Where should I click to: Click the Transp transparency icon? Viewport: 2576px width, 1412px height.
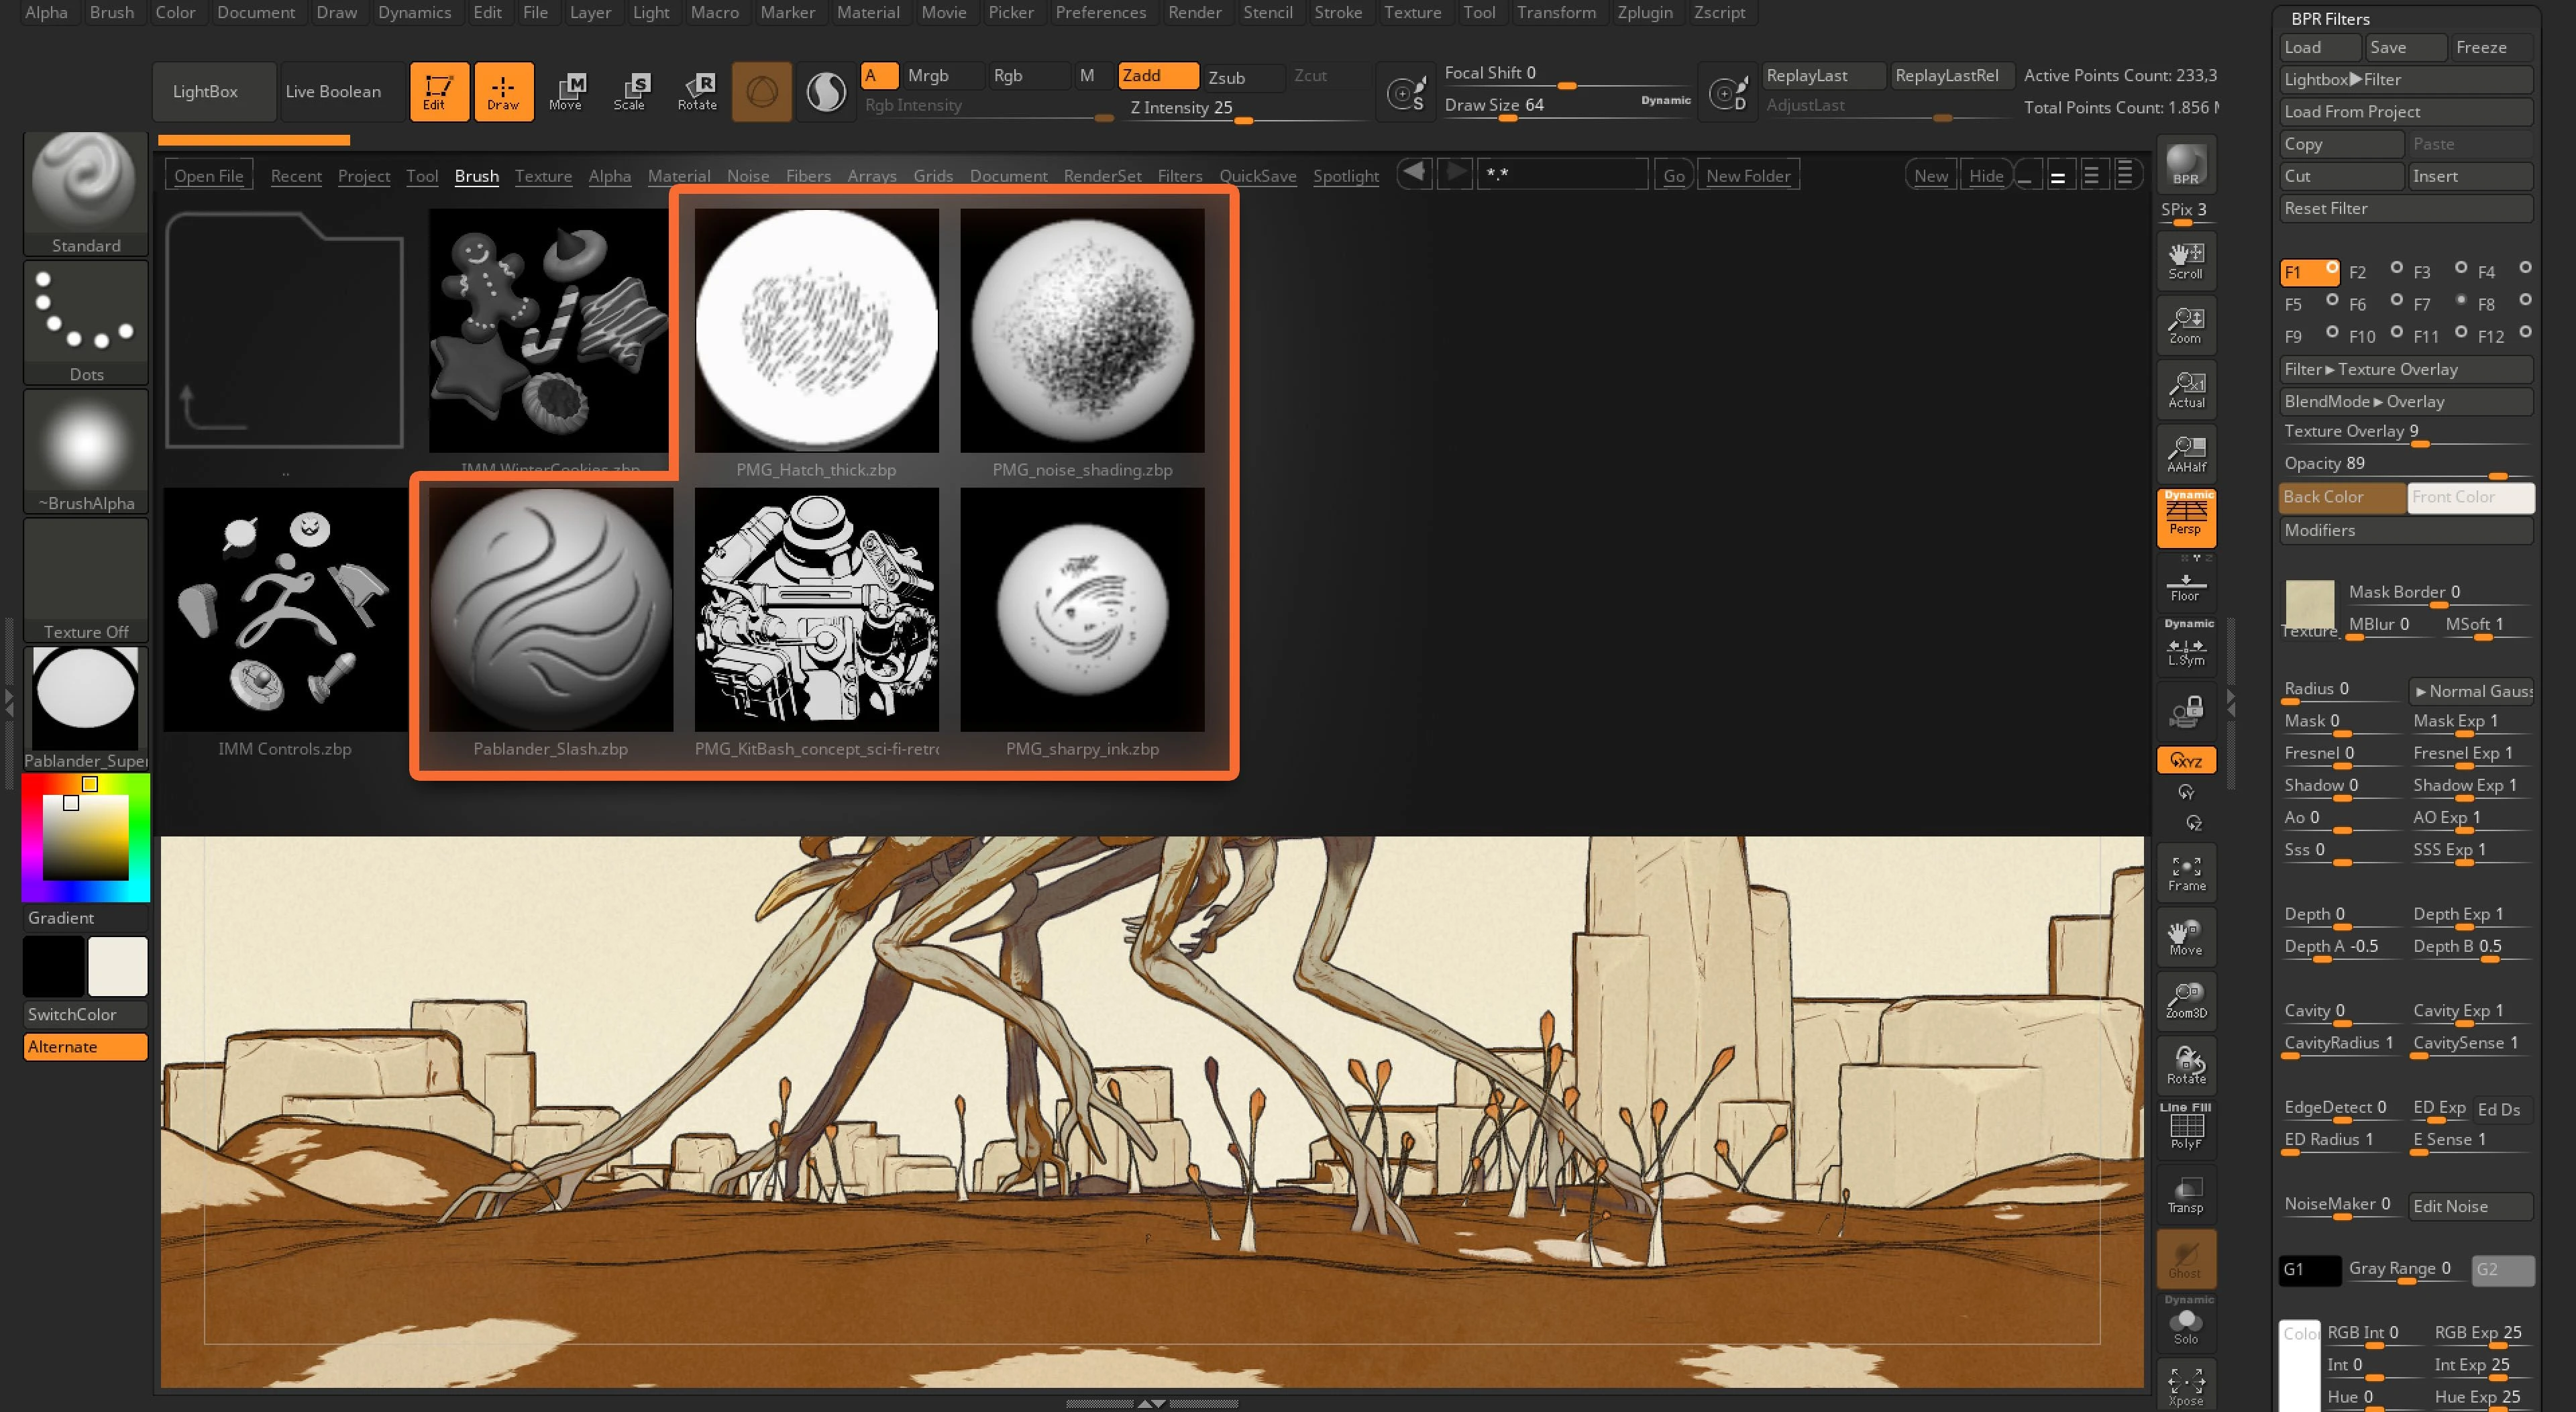click(x=2186, y=1194)
